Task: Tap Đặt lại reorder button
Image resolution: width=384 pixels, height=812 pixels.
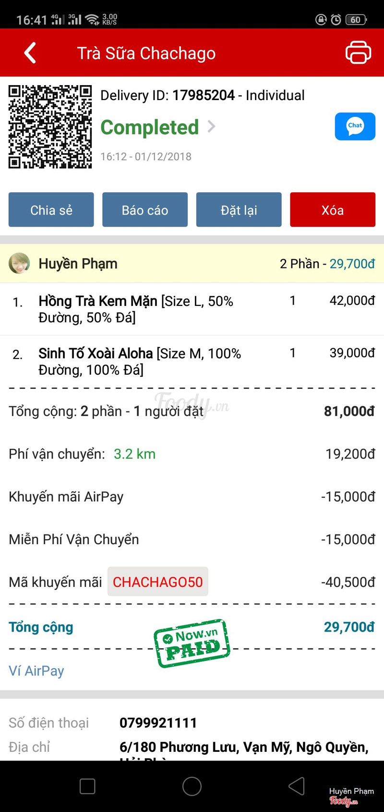Action: (239, 210)
